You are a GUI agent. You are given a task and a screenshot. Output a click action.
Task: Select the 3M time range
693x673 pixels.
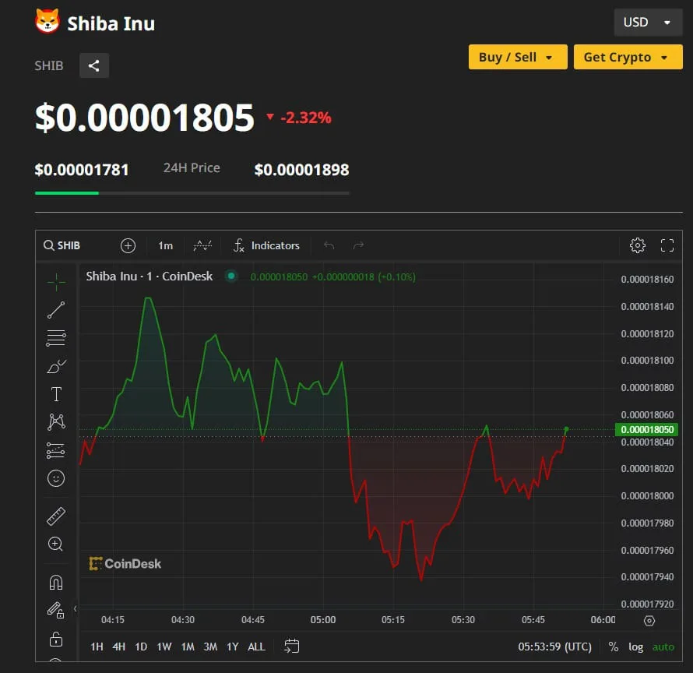(x=210, y=647)
